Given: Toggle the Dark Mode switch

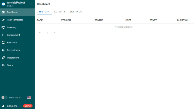Looking at the screenshot, I should [x=4, y=97].
